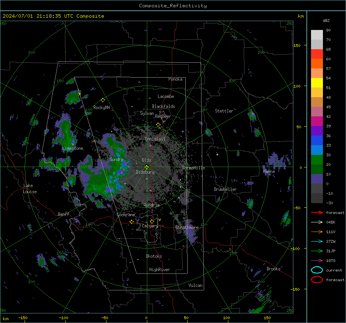Click the HighRiver label
Image resolution: width=346 pixels, height=323 pixels.
160,270
